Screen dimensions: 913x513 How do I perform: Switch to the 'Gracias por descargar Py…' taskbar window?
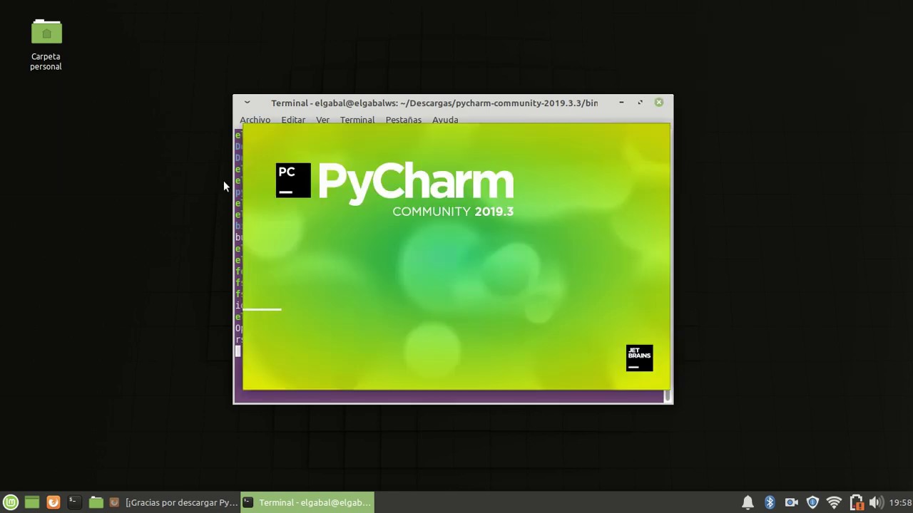pyautogui.click(x=174, y=502)
